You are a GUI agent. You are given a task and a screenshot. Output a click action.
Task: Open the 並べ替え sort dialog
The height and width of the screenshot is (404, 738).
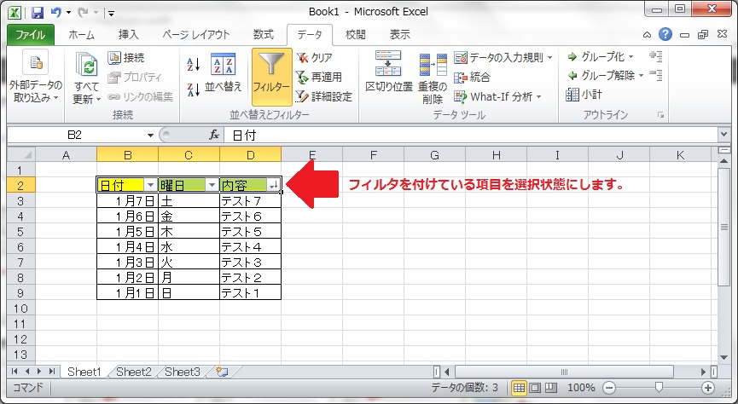click(223, 75)
